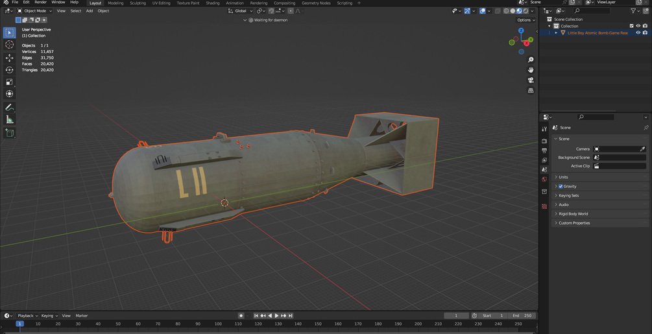Click the Blender logo menu icon
The width and height of the screenshot is (652, 334).
click(x=5, y=3)
